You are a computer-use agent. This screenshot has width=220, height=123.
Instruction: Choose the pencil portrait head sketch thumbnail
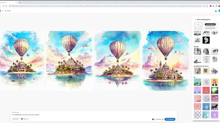point(206,51)
